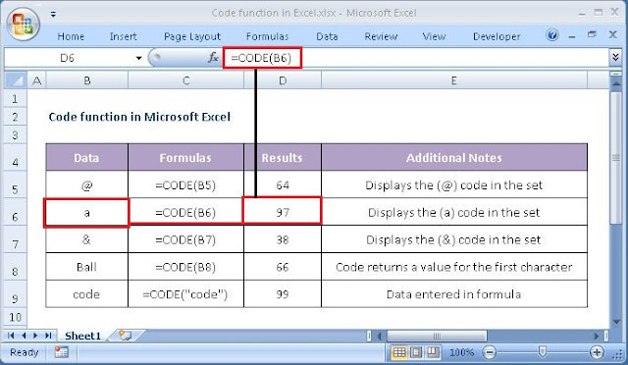Click the title 'Code function in Microsoft Excel'

pyautogui.click(x=139, y=117)
